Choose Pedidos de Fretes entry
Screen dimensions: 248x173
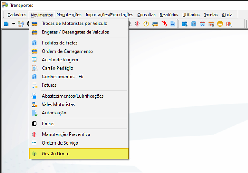[79, 43]
